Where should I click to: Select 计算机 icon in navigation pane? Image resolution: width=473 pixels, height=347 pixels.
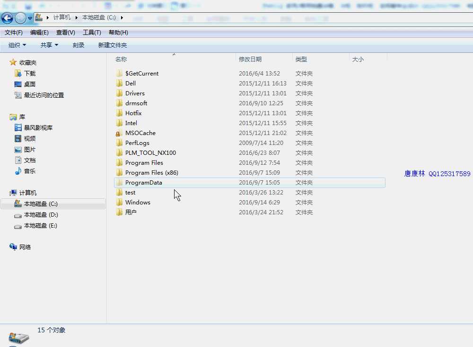(x=13, y=193)
